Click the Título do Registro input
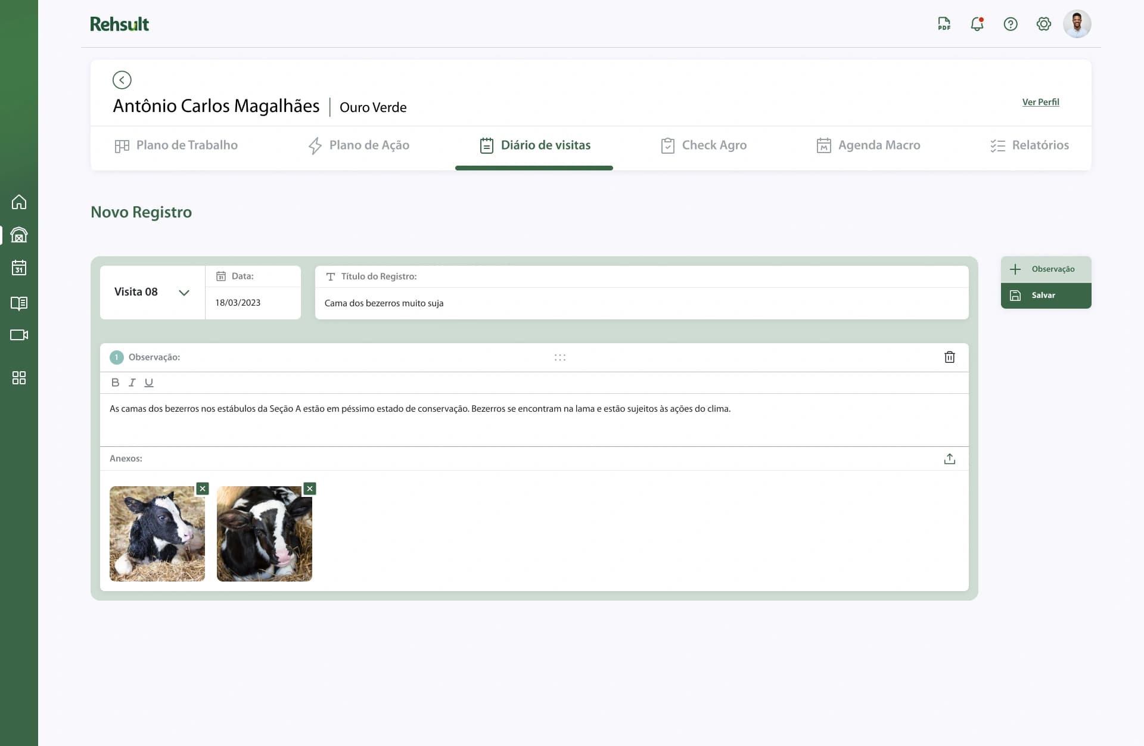Image resolution: width=1144 pixels, height=746 pixels. pyautogui.click(x=642, y=303)
